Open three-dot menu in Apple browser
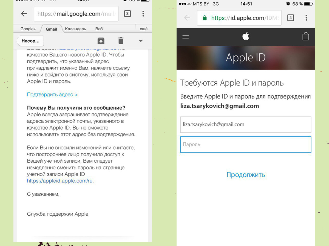 pos(306,18)
